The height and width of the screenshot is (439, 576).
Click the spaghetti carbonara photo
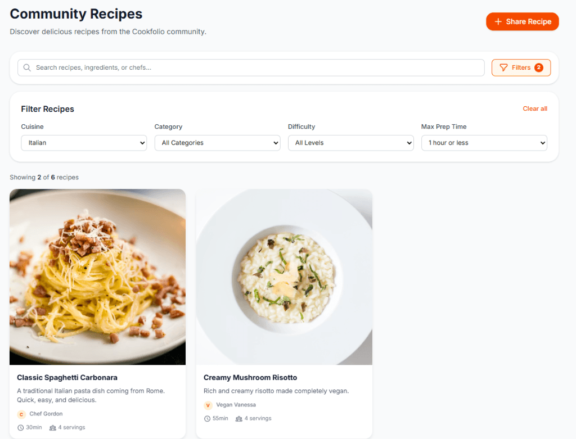97,277
